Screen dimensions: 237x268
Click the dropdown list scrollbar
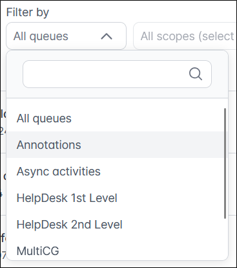(x=225, y=163)
